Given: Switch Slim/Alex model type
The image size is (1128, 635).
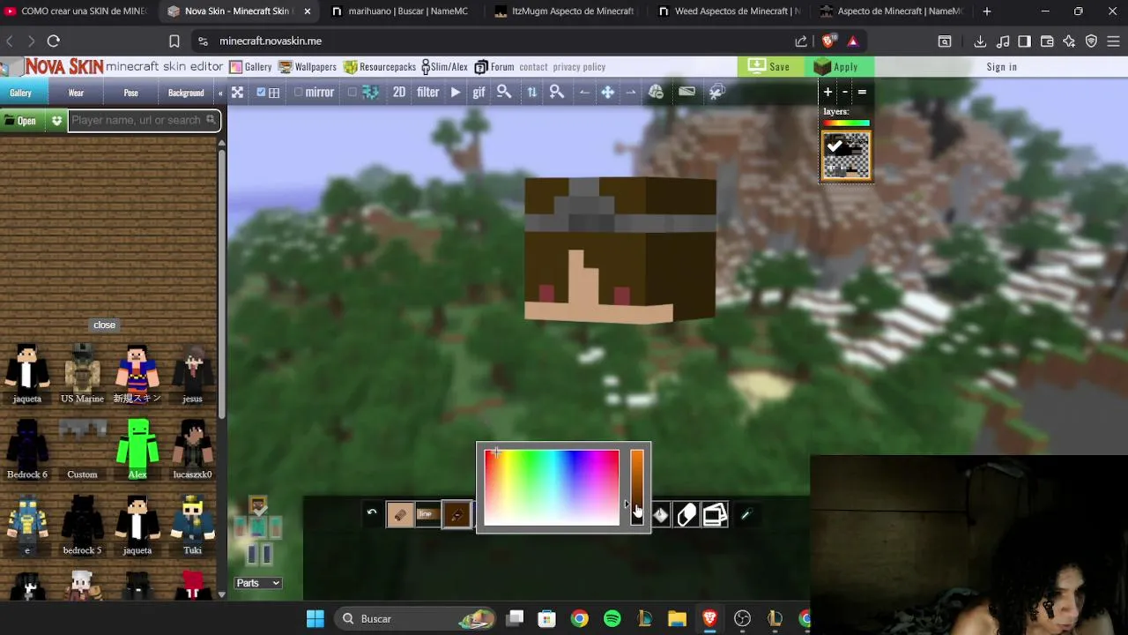Looking at the screenshot, I should pos(444,67).
